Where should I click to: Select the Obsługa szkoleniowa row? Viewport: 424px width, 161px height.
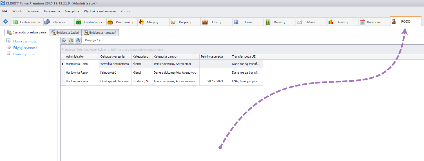pos(115,81)
